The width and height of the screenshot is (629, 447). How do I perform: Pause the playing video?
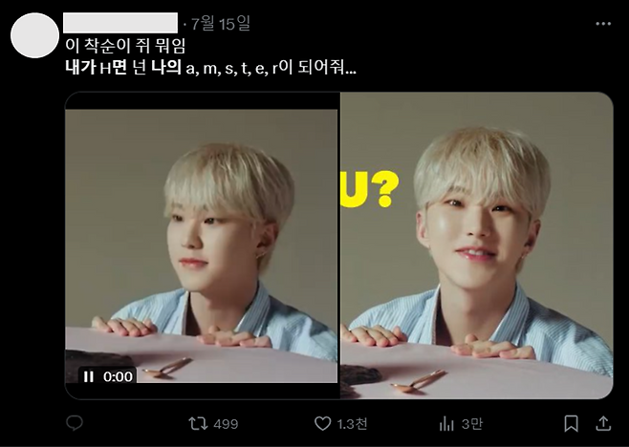(x=88, y=376)
